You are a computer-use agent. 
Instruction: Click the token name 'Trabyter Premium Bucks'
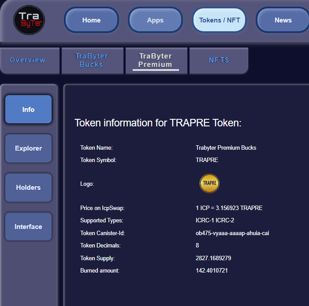226,148
